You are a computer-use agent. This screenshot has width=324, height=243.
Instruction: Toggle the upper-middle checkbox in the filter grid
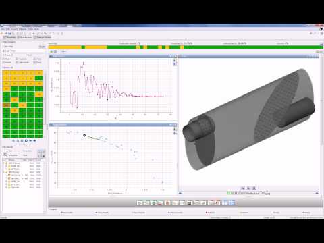(x=17, y=59)
